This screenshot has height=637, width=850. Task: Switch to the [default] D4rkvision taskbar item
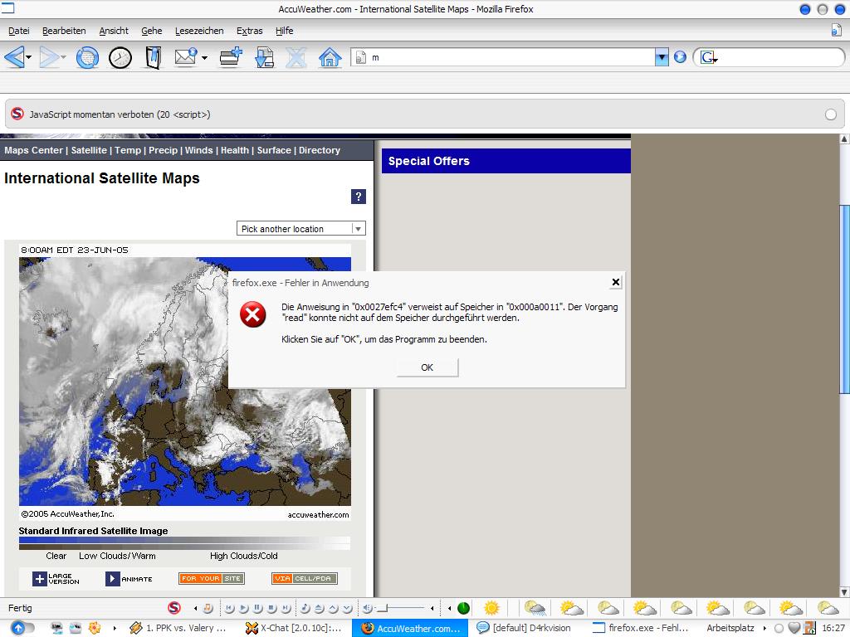(x=525, y=628)
